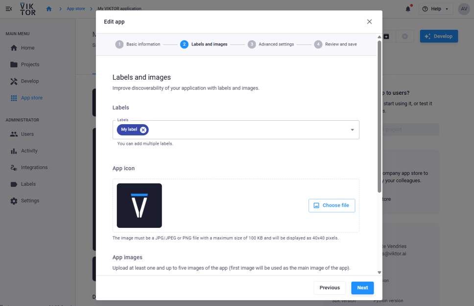Expand the Labels dropdown arrow

pyautogui.click(x=352, y=130)
